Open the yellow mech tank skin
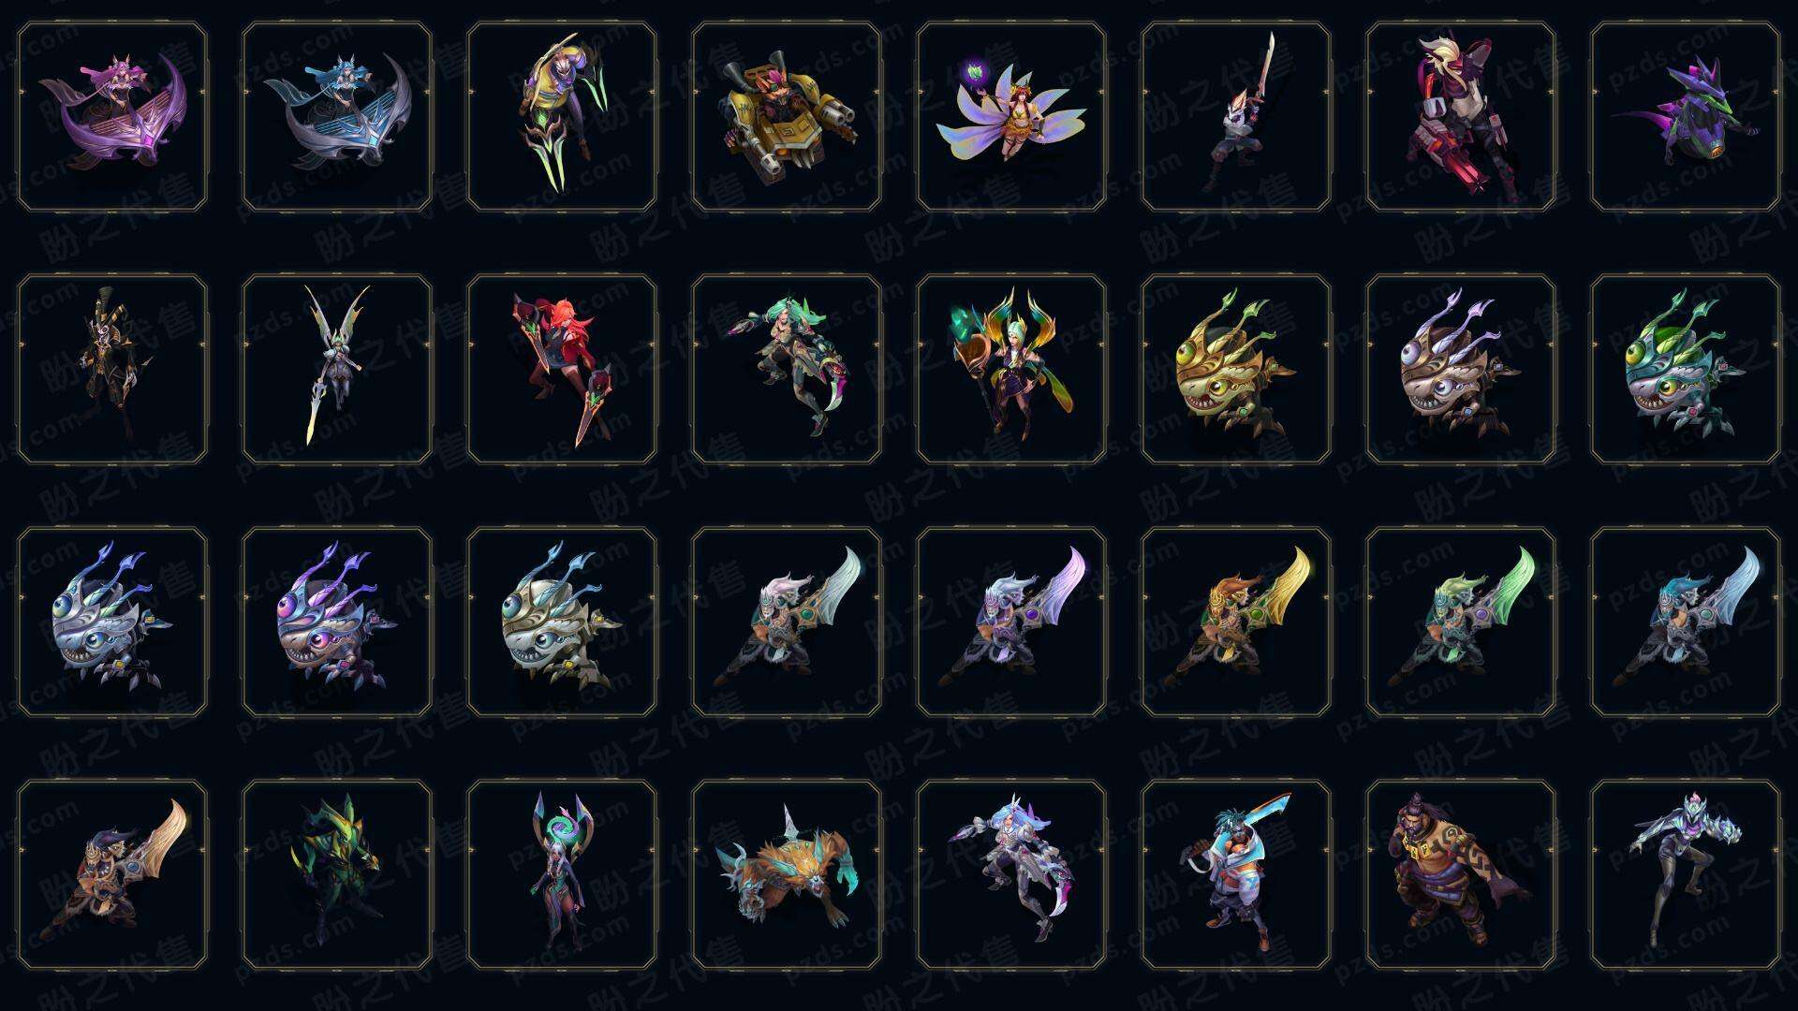The width and height of the screenshot is (1798, 1011). tap(787, 117)
